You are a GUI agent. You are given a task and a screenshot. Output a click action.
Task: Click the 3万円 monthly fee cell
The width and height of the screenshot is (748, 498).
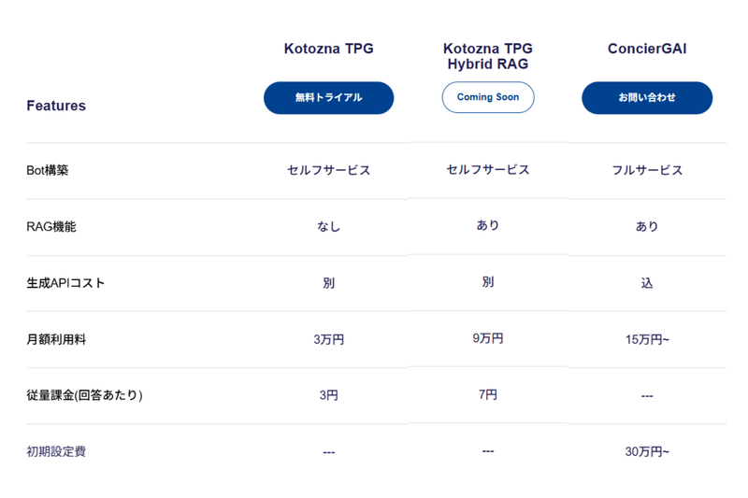pos(328,339)
